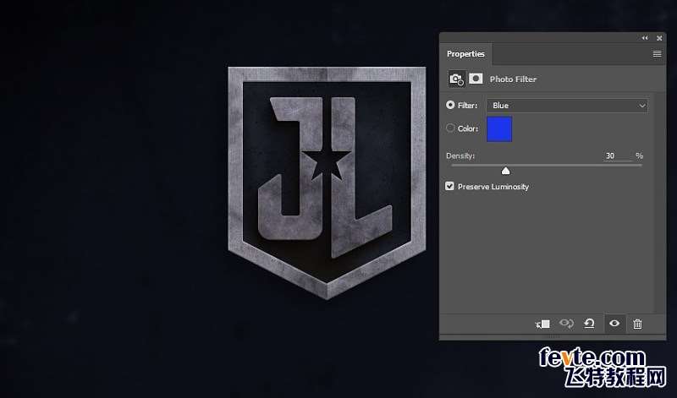677x398 pixels.
Task: Click the blue color swatch
Action: (499, 129)
